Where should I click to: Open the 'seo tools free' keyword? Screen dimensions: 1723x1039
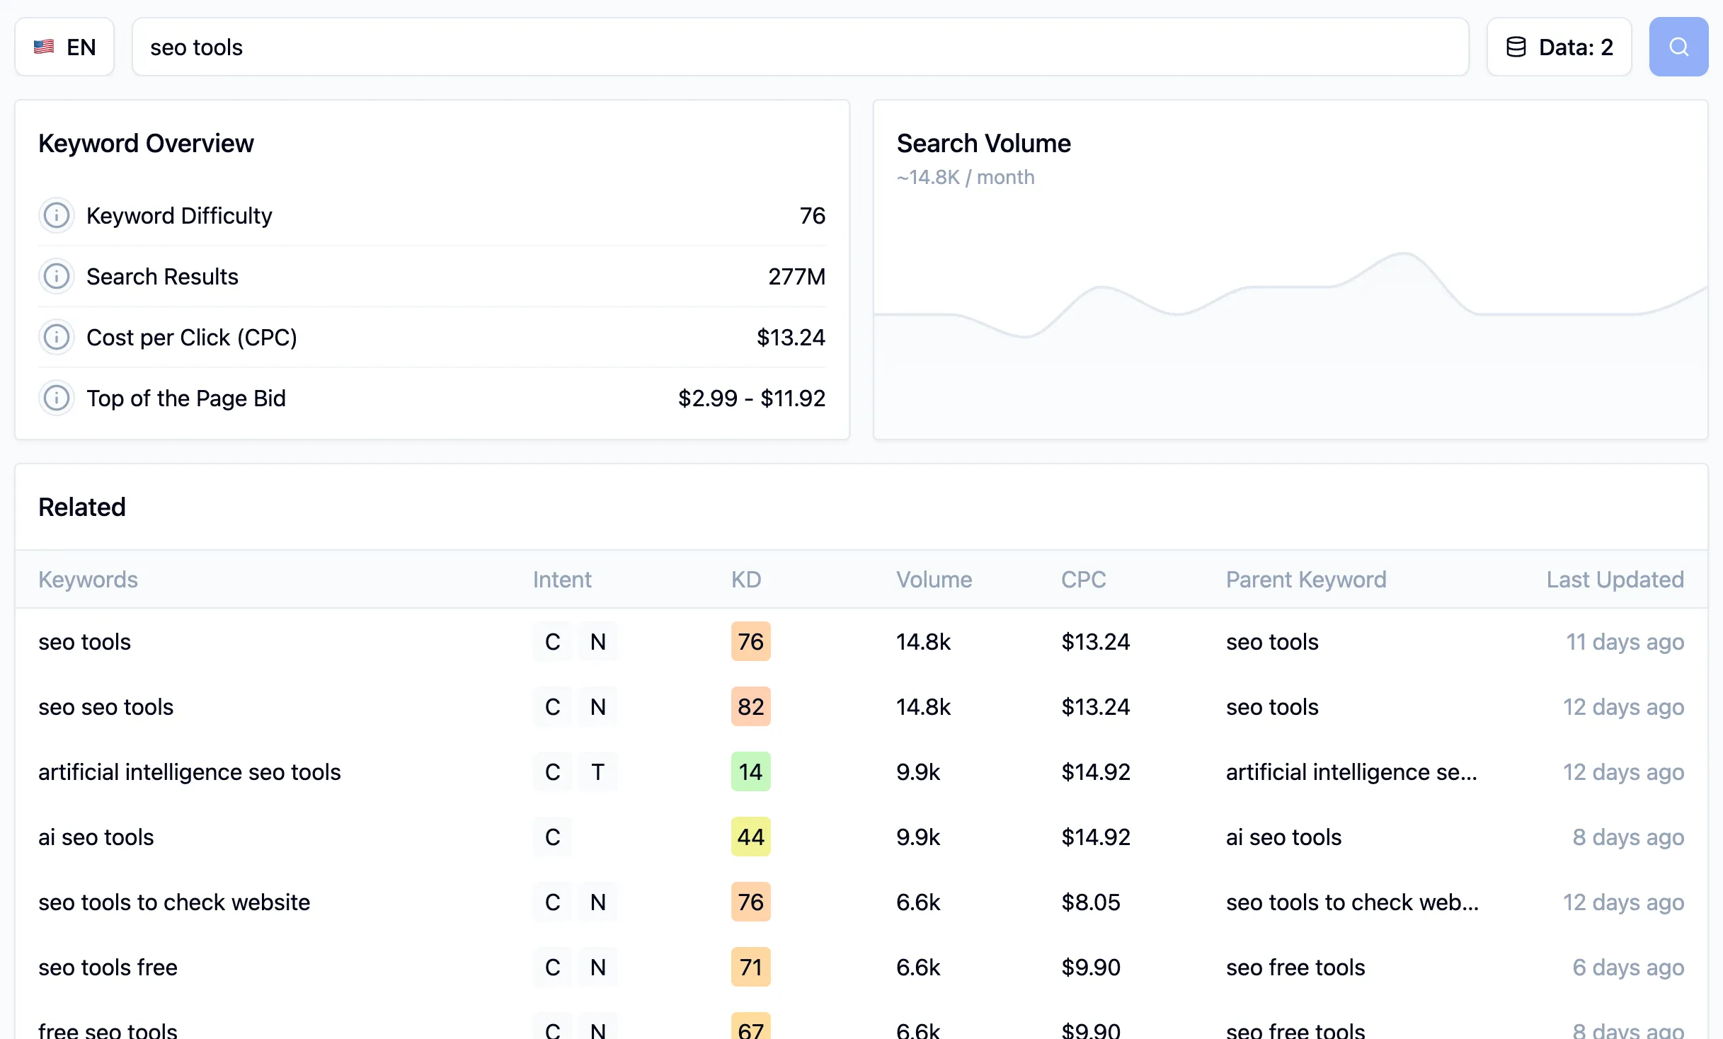tap(108, 967)
